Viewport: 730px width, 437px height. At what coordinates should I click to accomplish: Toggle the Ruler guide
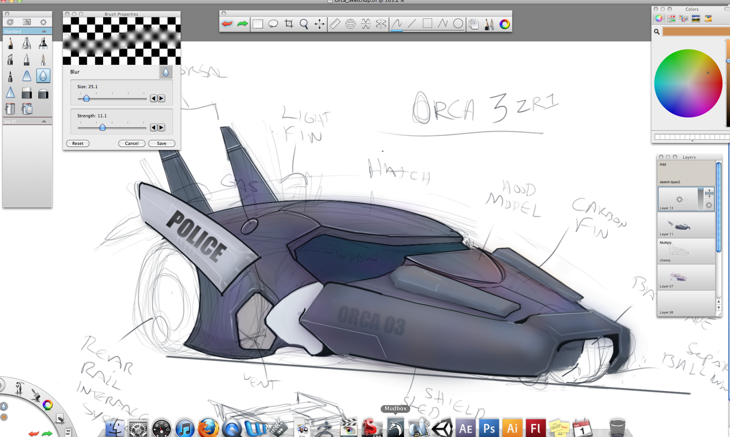point(335,24)
